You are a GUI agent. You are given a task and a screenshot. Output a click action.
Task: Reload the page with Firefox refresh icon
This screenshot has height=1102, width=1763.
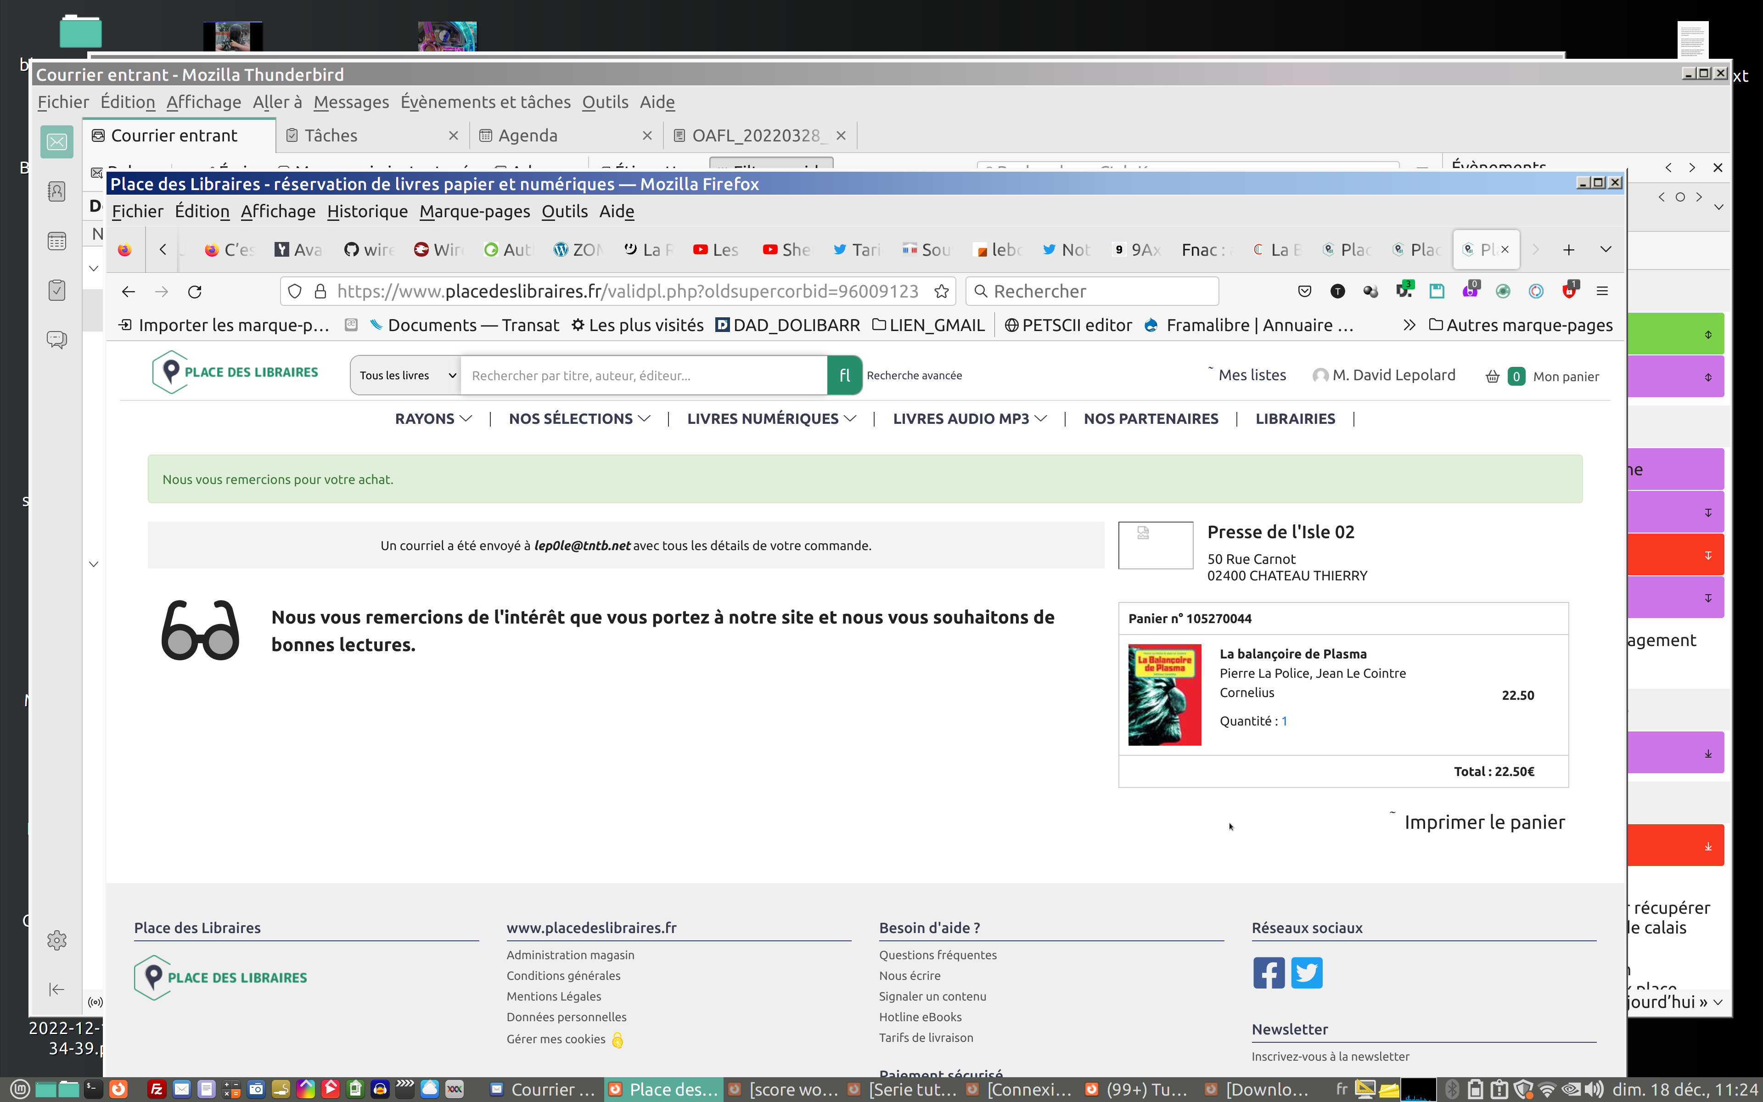[x=195, y=292]
